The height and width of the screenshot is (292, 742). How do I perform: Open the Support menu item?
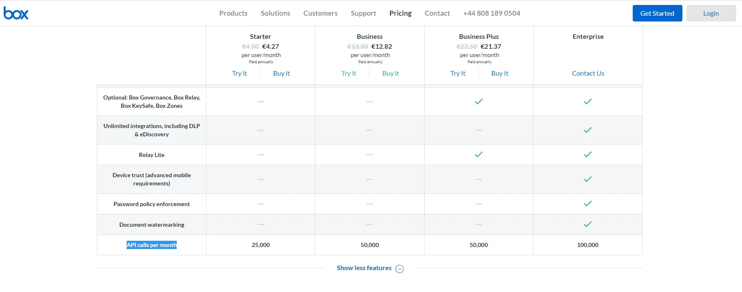tap(363, 13)
